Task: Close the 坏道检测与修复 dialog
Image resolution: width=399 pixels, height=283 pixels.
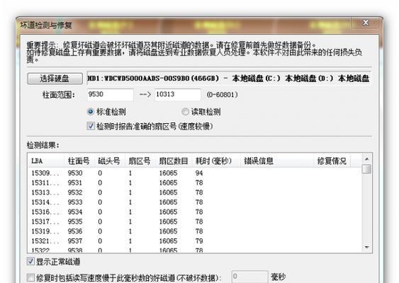Action: 366,23
